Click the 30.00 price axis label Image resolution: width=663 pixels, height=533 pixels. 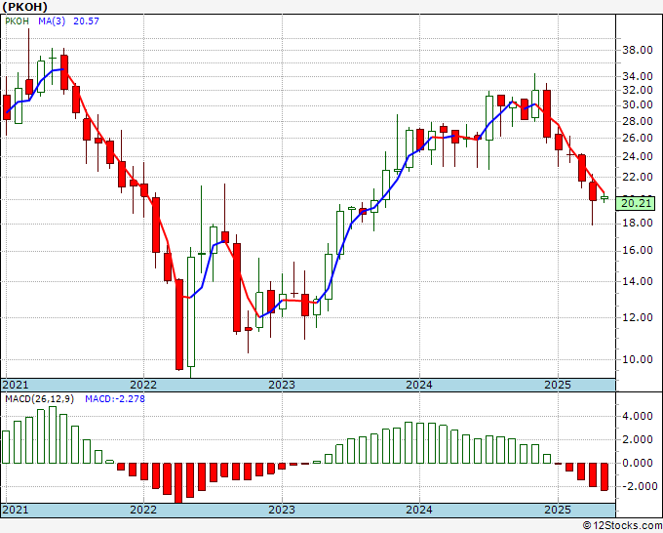(638, 105)
